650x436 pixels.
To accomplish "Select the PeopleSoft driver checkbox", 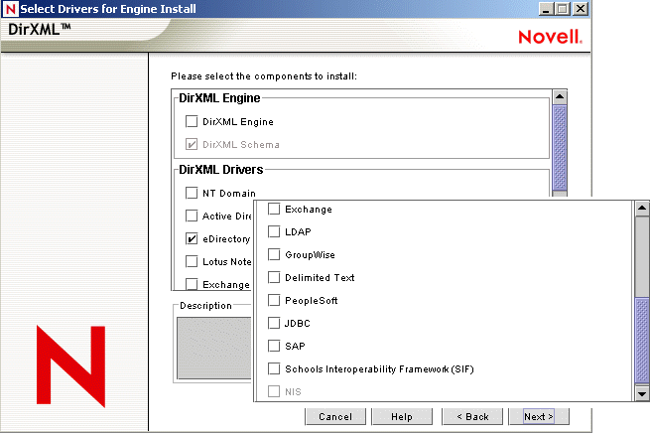I will [x=274, y=300].
